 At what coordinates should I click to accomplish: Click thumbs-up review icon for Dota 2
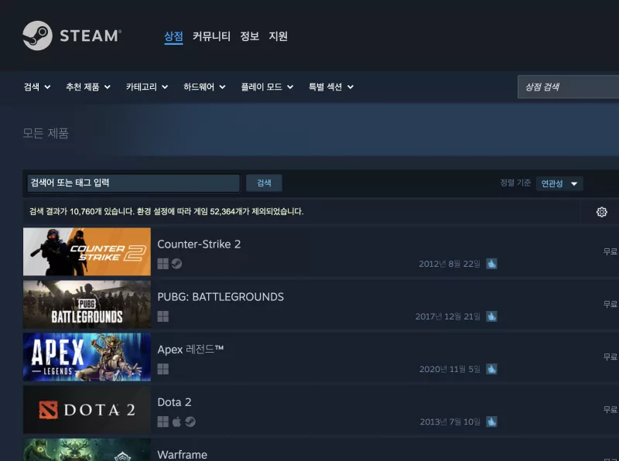pyautogui.click(x=491, y=422)
